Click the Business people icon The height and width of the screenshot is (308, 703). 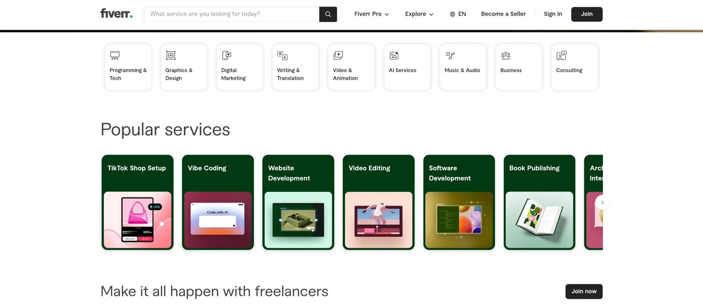(x=506, y=55)
